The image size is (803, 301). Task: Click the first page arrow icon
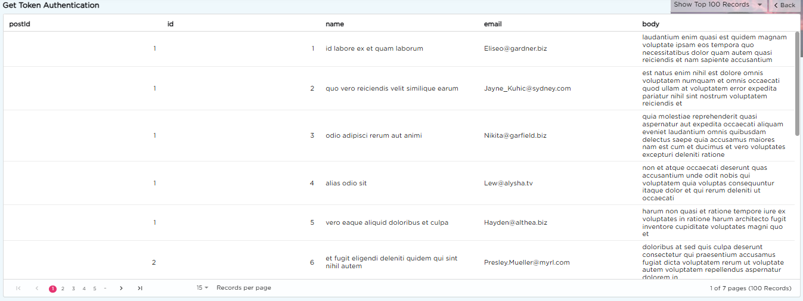tap(18, 288)
